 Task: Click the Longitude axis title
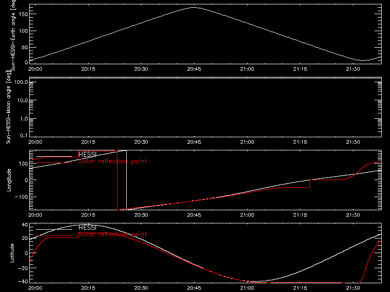point(9,180)
